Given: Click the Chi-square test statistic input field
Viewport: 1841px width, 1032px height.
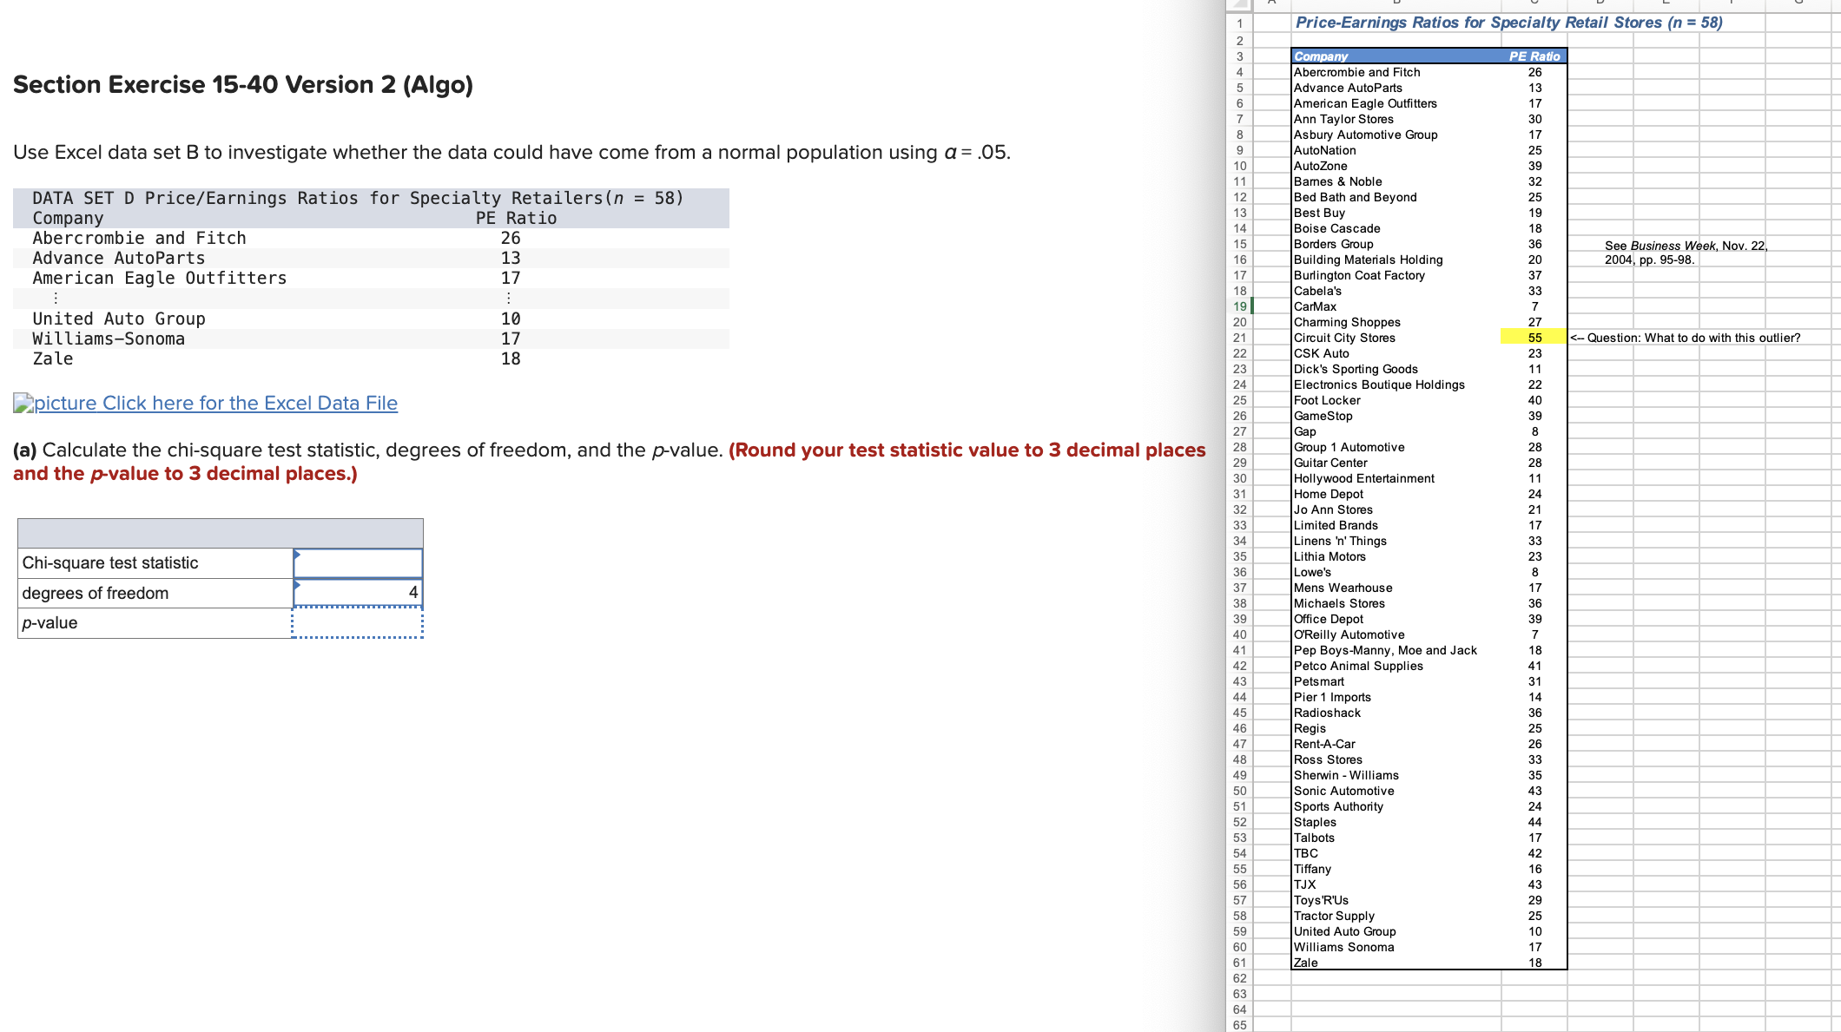Looking at the screenshot, I should [359, 562].
